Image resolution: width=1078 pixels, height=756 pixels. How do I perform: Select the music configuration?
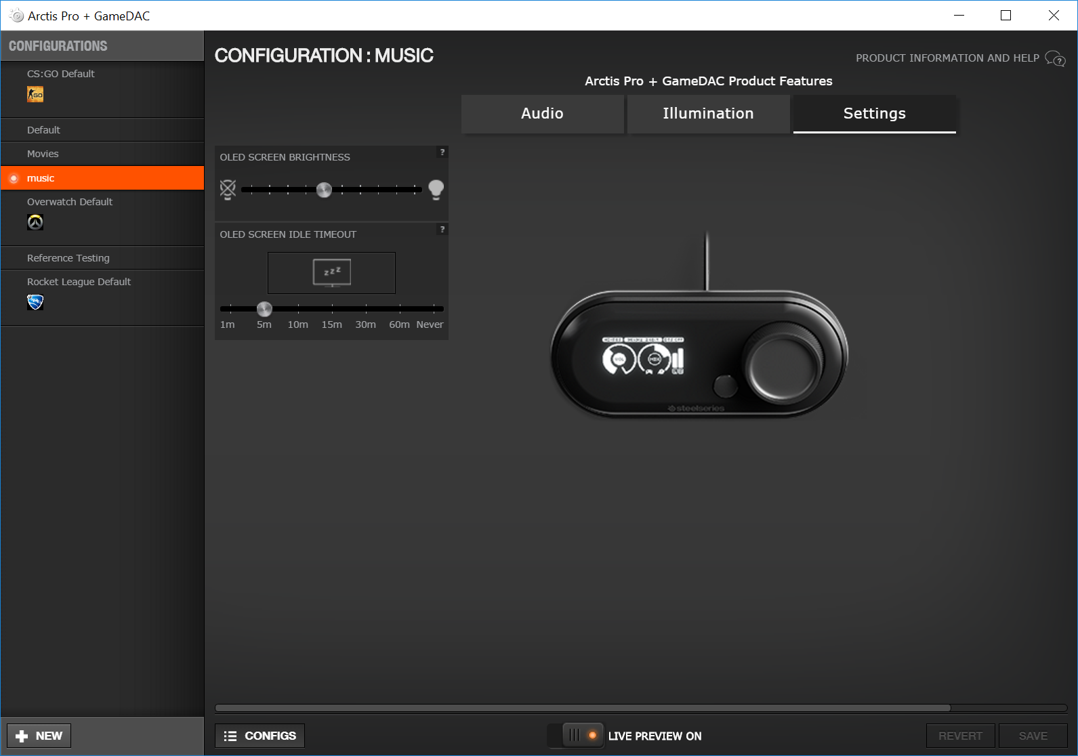tap(102, 178)
